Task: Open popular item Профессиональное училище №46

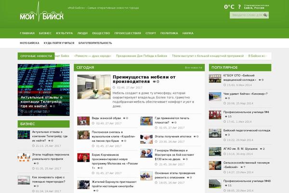Action: pyautogui.click(x=247, y=181)
